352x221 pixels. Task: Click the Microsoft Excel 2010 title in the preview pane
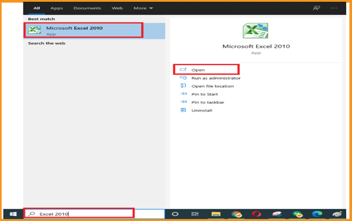(256, 46)
